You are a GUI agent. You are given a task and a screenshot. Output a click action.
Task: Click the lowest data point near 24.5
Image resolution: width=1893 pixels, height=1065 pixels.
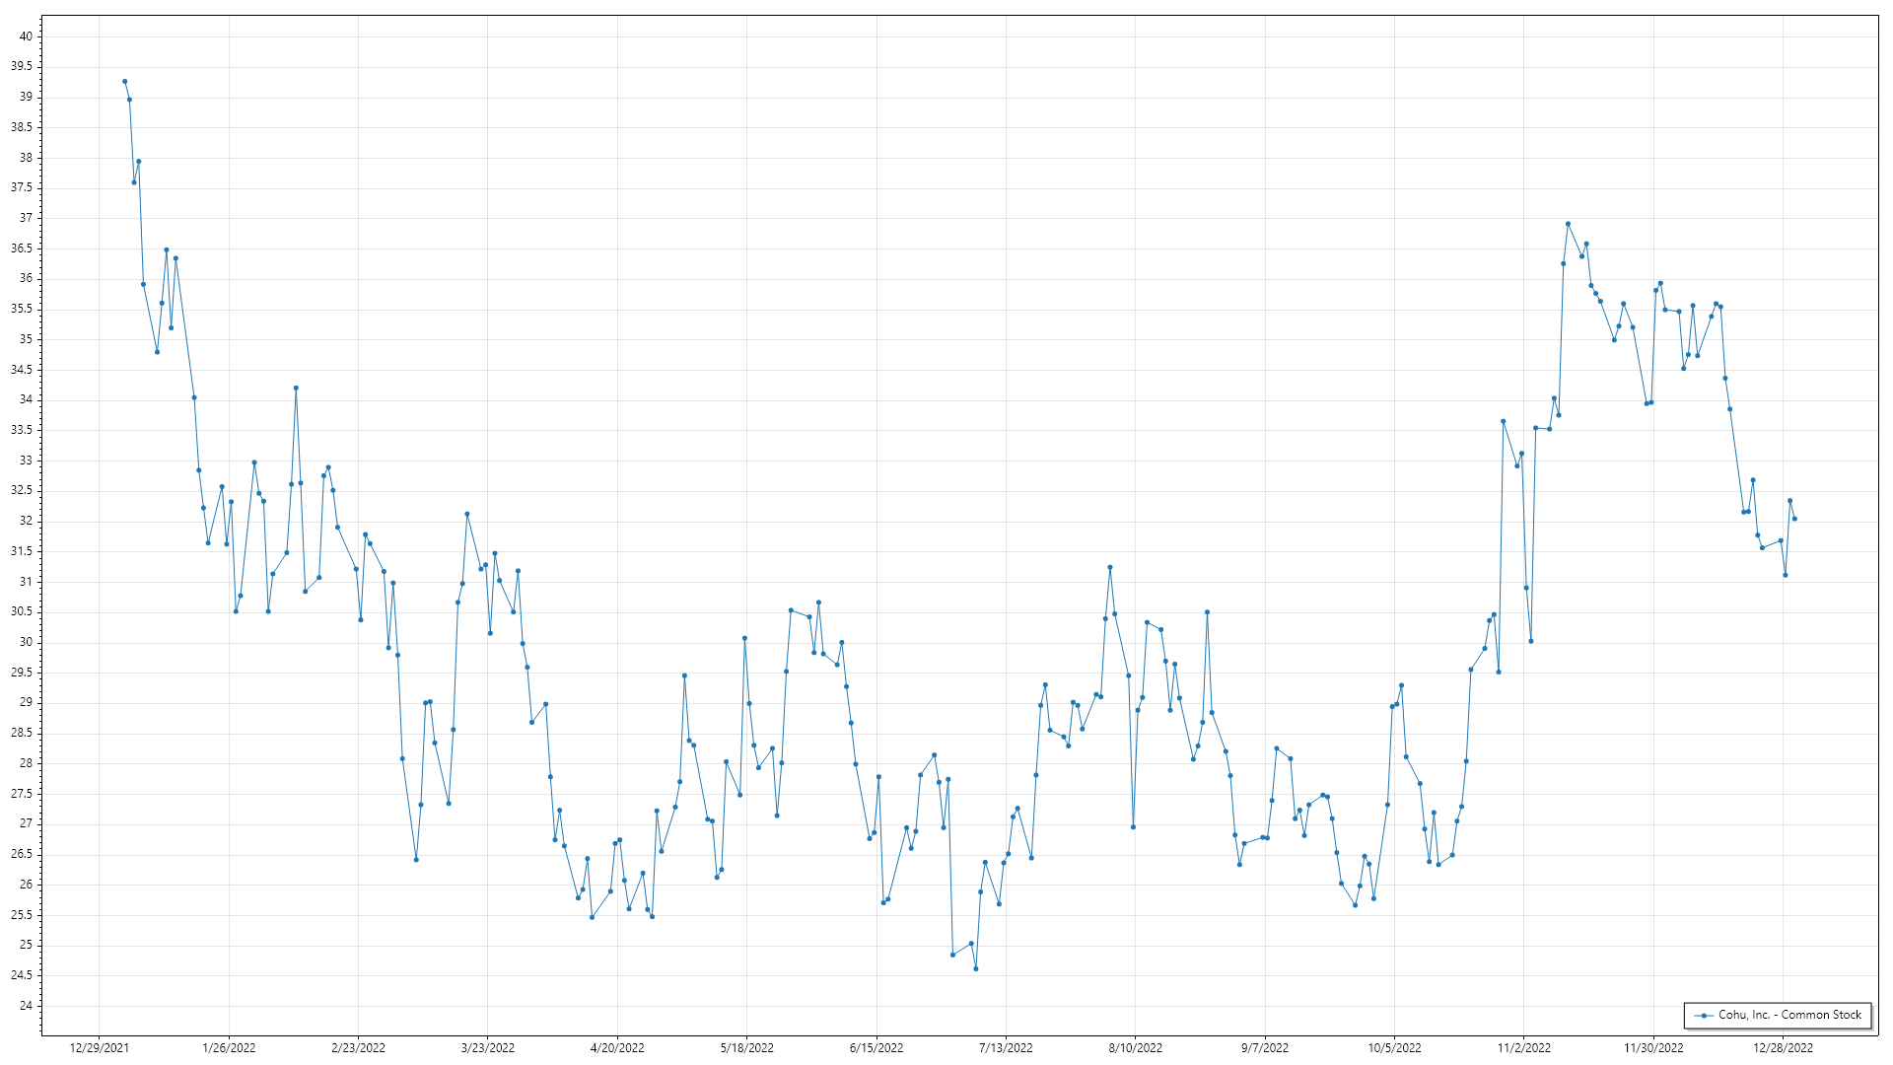click(x=975, y=968)
